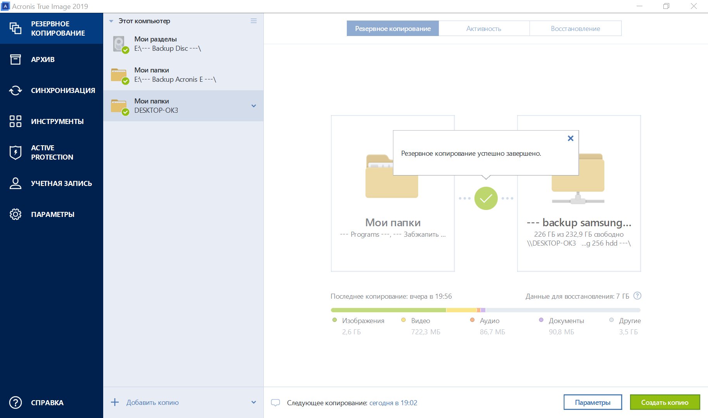Screen dimensions: 708x418
Task: Click the plus icon to add backup
Action: [x=115, y=402]
